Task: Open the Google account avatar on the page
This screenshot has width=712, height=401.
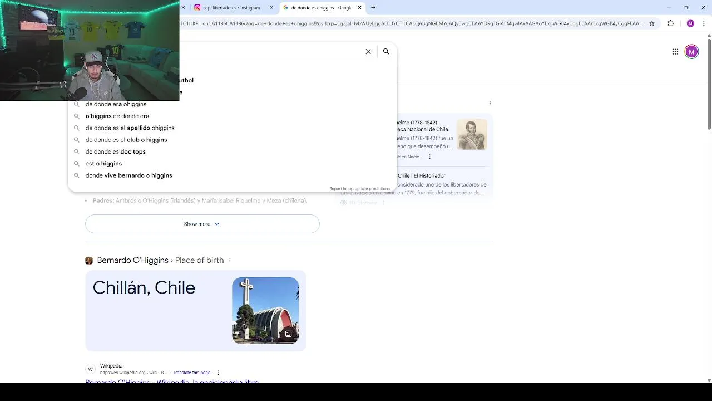Action: point(691,52)
